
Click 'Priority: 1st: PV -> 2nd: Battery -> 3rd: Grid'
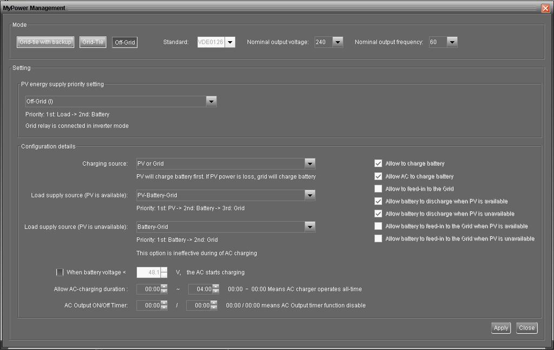190,208
